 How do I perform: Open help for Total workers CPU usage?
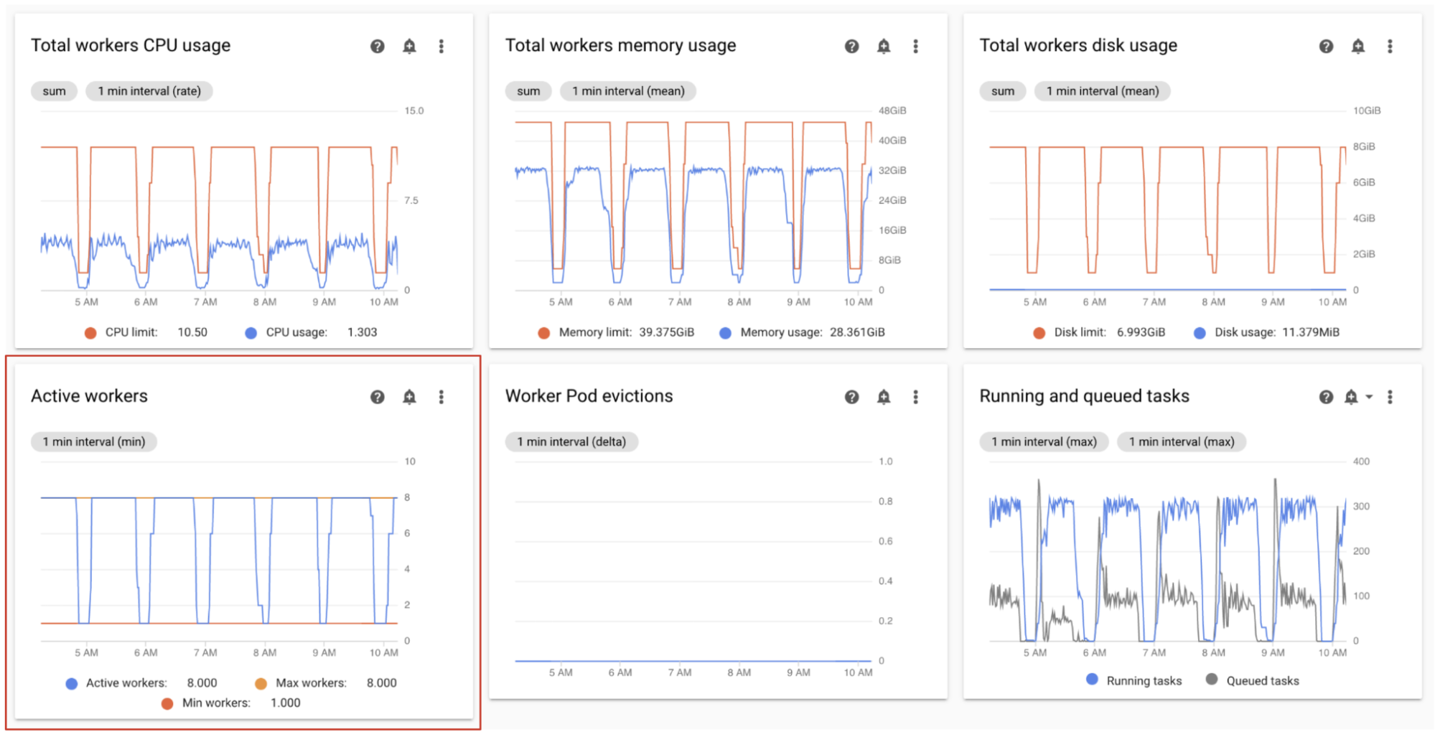point(377,47)
